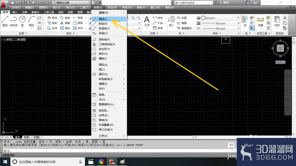The image size is (296, 166).
Task: Switch to the 布局1 layout tab
Action: tap(27, 137)
